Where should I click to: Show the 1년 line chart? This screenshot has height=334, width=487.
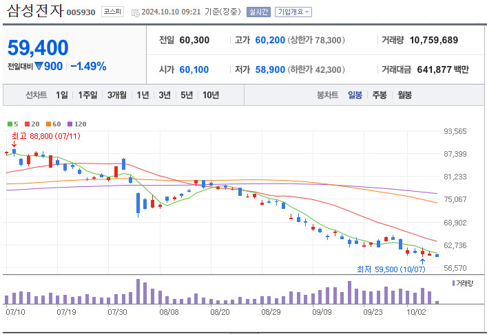(x=143, y=96)
